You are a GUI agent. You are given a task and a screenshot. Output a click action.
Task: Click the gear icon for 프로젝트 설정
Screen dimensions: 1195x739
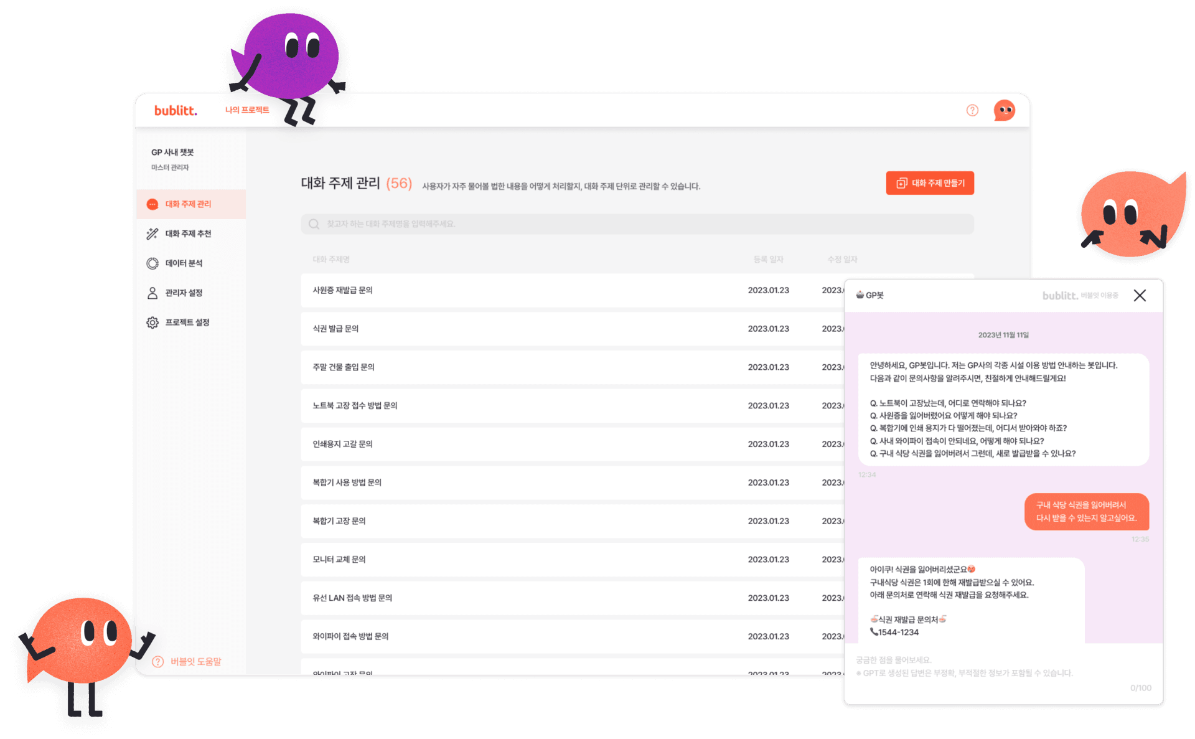tap(152, 322)
